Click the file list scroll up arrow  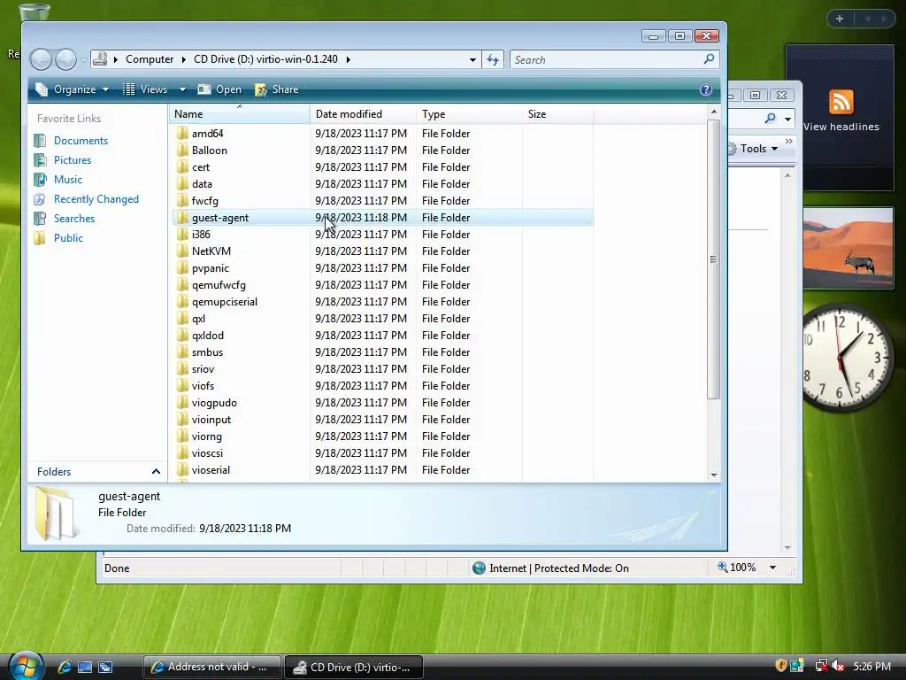click(x=714, y=112)
